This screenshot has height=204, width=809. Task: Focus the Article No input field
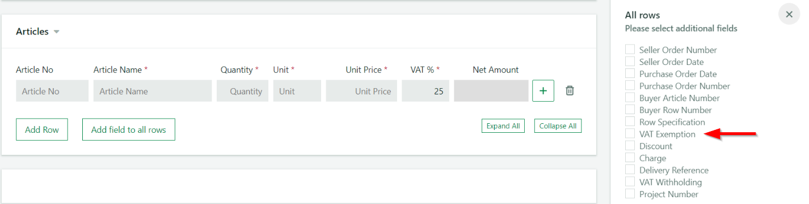pyautogui.click(x=52, y=91)
